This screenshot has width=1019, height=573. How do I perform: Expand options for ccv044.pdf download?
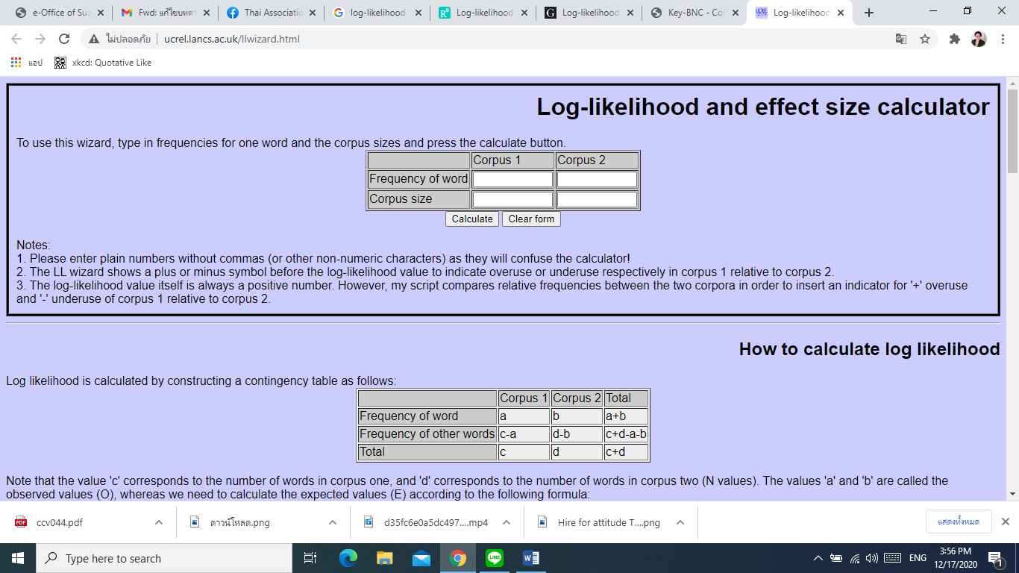click(x=159, y=522)
